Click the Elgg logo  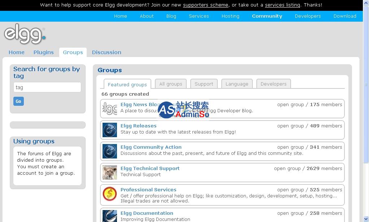25,34
